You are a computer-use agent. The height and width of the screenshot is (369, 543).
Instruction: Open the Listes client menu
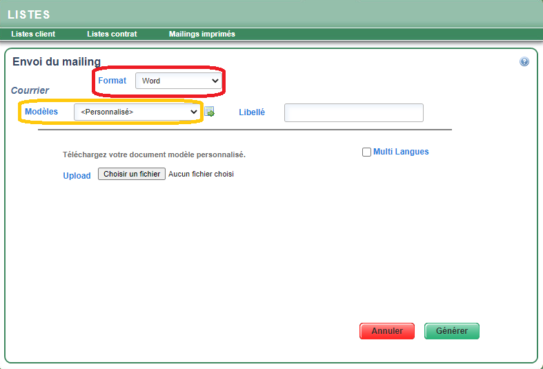(x=33, y=34)
